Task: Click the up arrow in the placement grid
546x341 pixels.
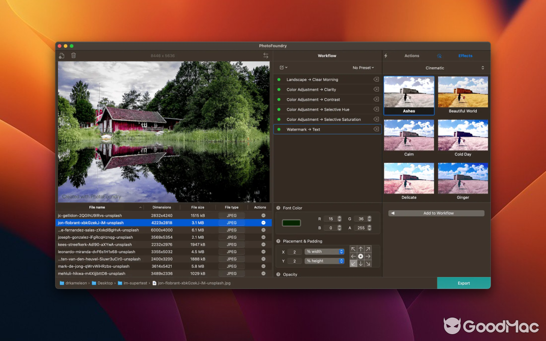Action: 361,249
